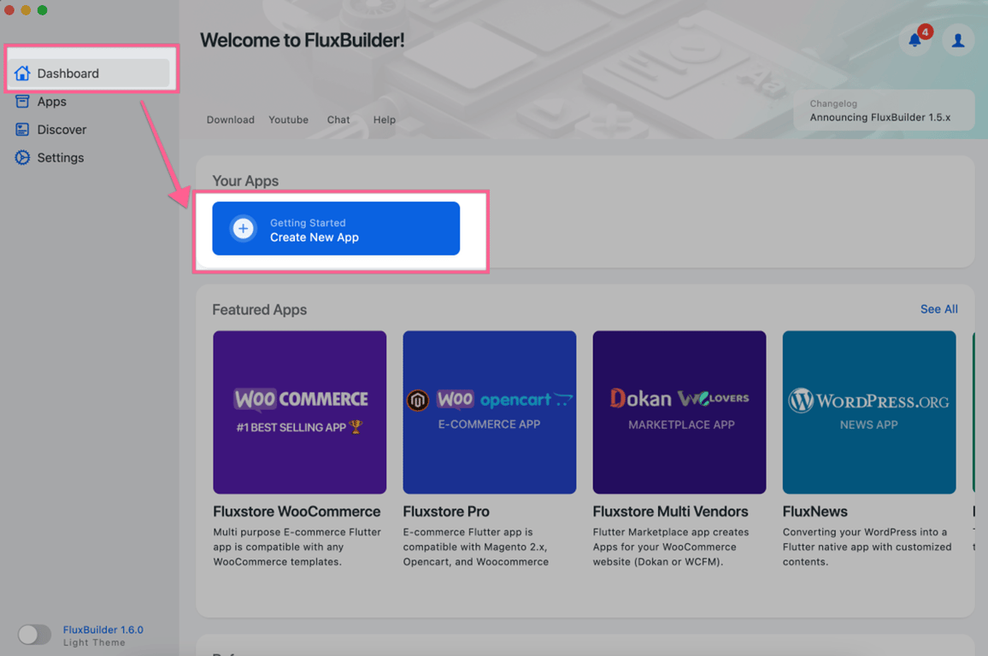Click the red notification badge showing 4
Viewport: 988px width, 656px height.
point(925,32)
